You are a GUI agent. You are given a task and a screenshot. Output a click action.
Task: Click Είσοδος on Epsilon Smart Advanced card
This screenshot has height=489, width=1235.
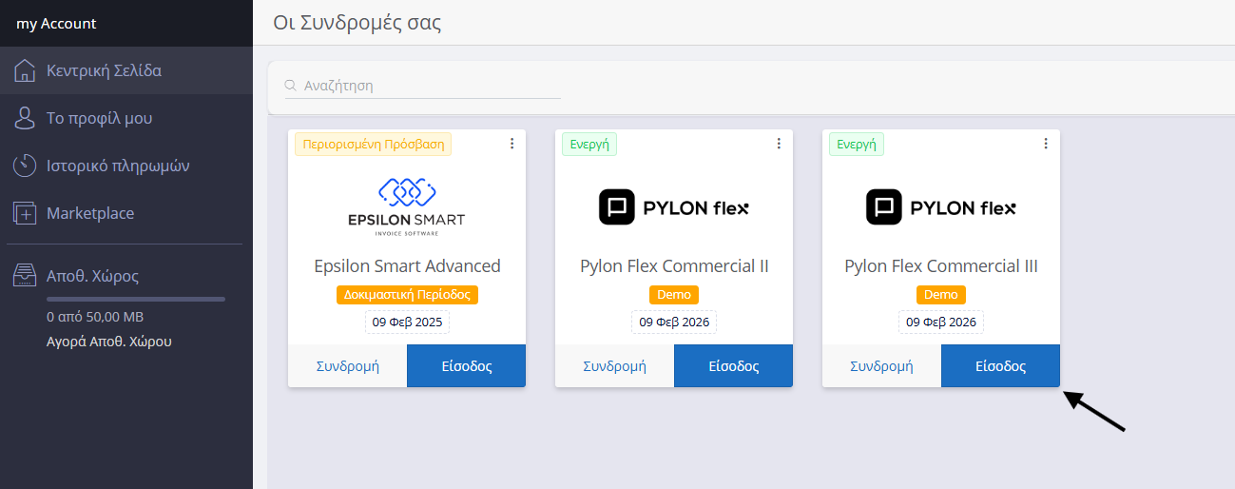pyautogui.click(x=466, y=366)
